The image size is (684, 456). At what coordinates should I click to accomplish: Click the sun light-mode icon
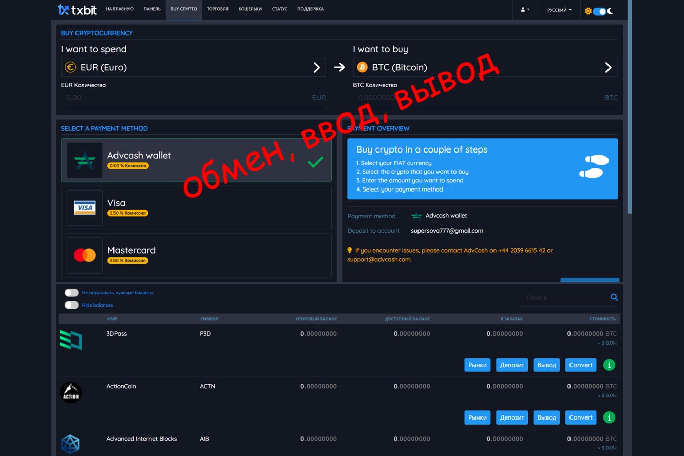click(588, 11)
